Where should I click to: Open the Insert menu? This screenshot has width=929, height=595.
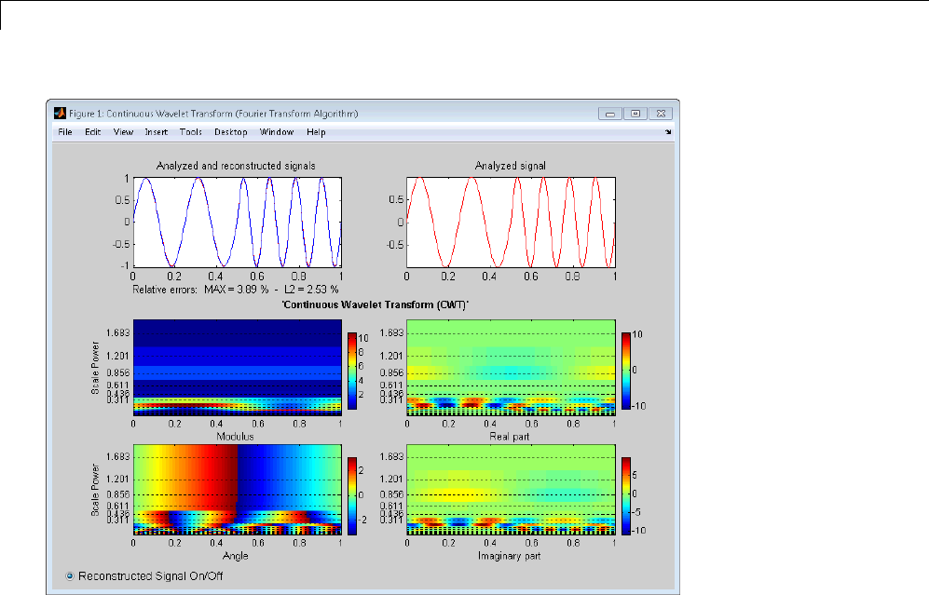pos(156,132)
